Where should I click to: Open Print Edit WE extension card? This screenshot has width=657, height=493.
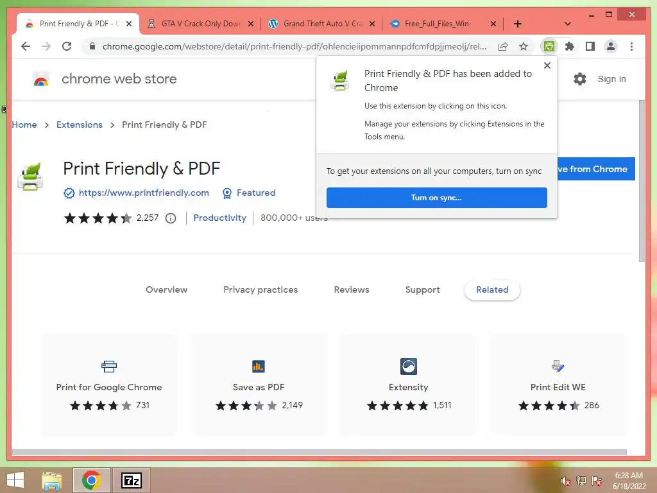pos(558,385)
